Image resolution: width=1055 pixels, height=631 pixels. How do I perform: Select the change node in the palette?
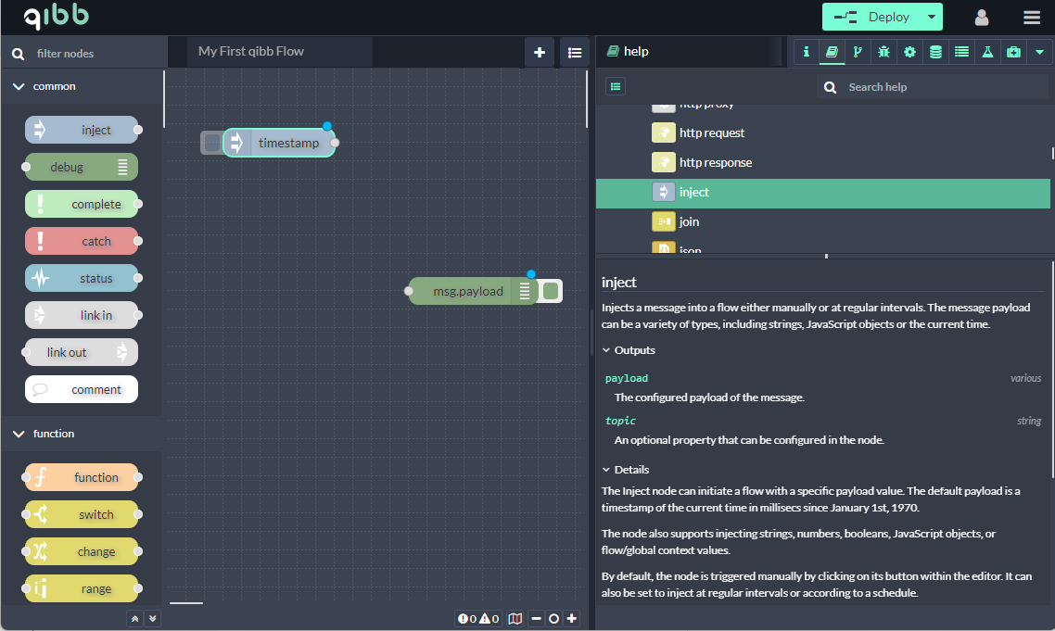tap(82, 551)
